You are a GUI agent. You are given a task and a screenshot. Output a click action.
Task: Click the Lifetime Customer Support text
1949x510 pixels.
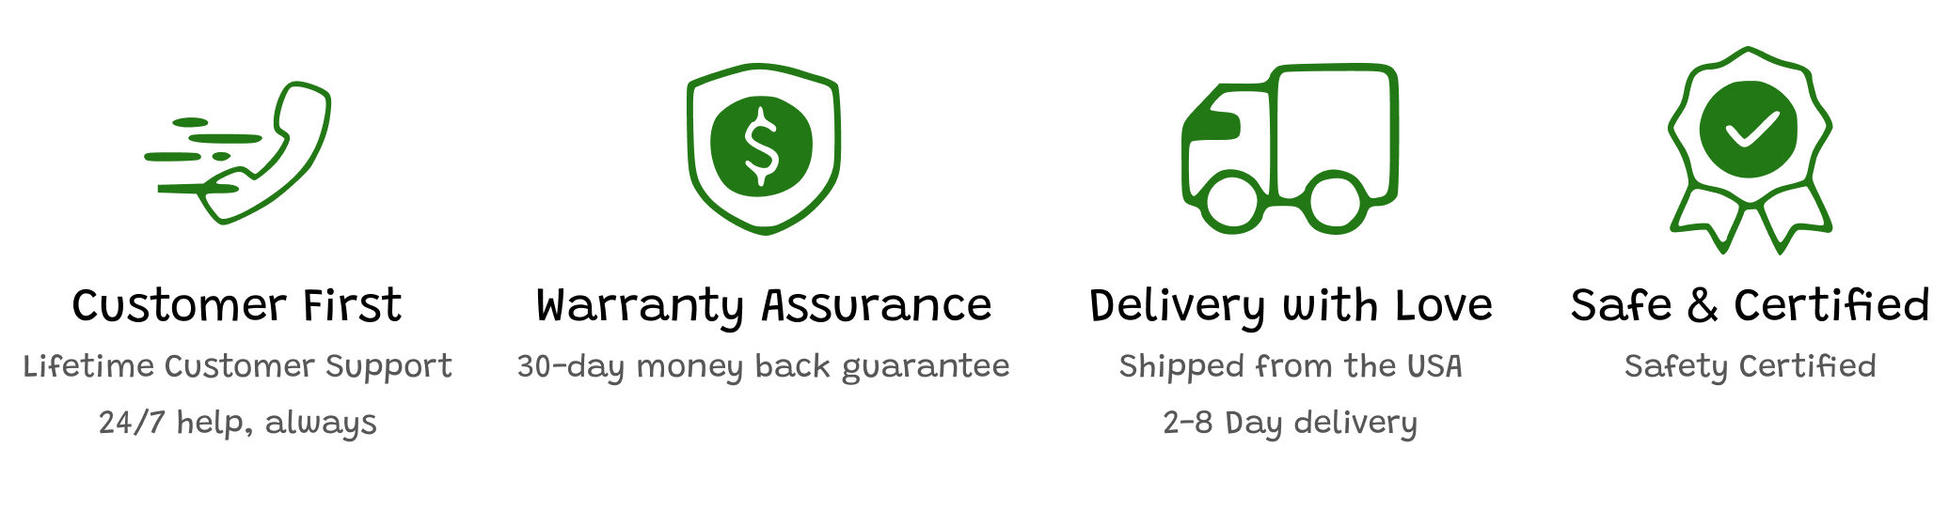237,366
